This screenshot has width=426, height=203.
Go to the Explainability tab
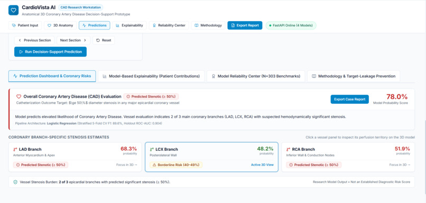[x=129, y=25]
